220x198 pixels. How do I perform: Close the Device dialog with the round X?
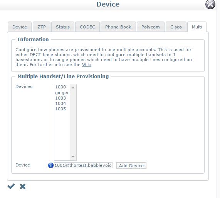point(210,4)
